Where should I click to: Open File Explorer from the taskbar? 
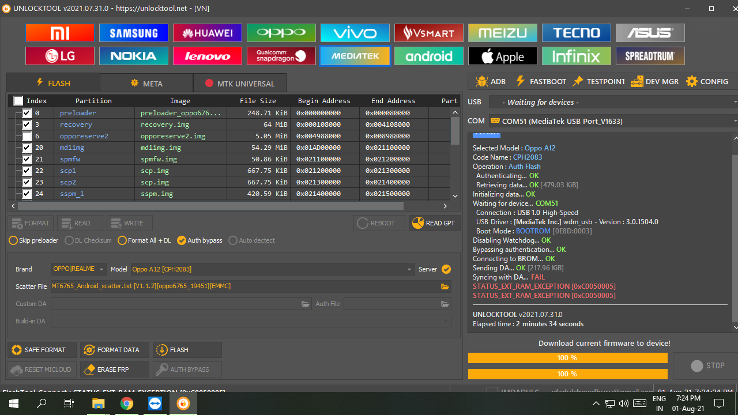(x=99, y=403)
